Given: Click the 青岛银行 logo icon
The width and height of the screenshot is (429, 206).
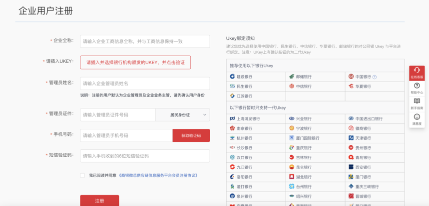Looking at the screenshot, I should point(351,157).
